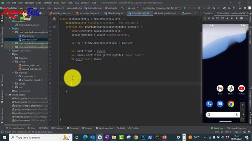Open the Build menu
Screen dimensions: 252x141
[57, 3]
